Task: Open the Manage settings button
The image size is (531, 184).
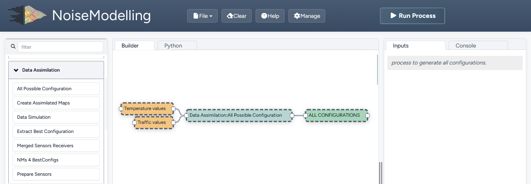Action: [x=307, y=16]
